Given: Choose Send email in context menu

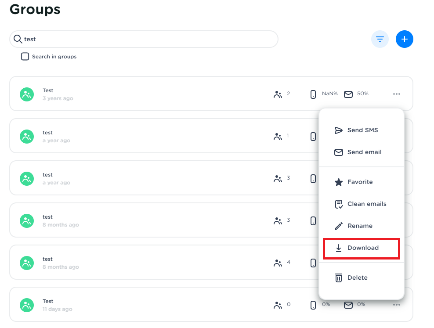Looking at the screenshot, I should click(364, 152).
